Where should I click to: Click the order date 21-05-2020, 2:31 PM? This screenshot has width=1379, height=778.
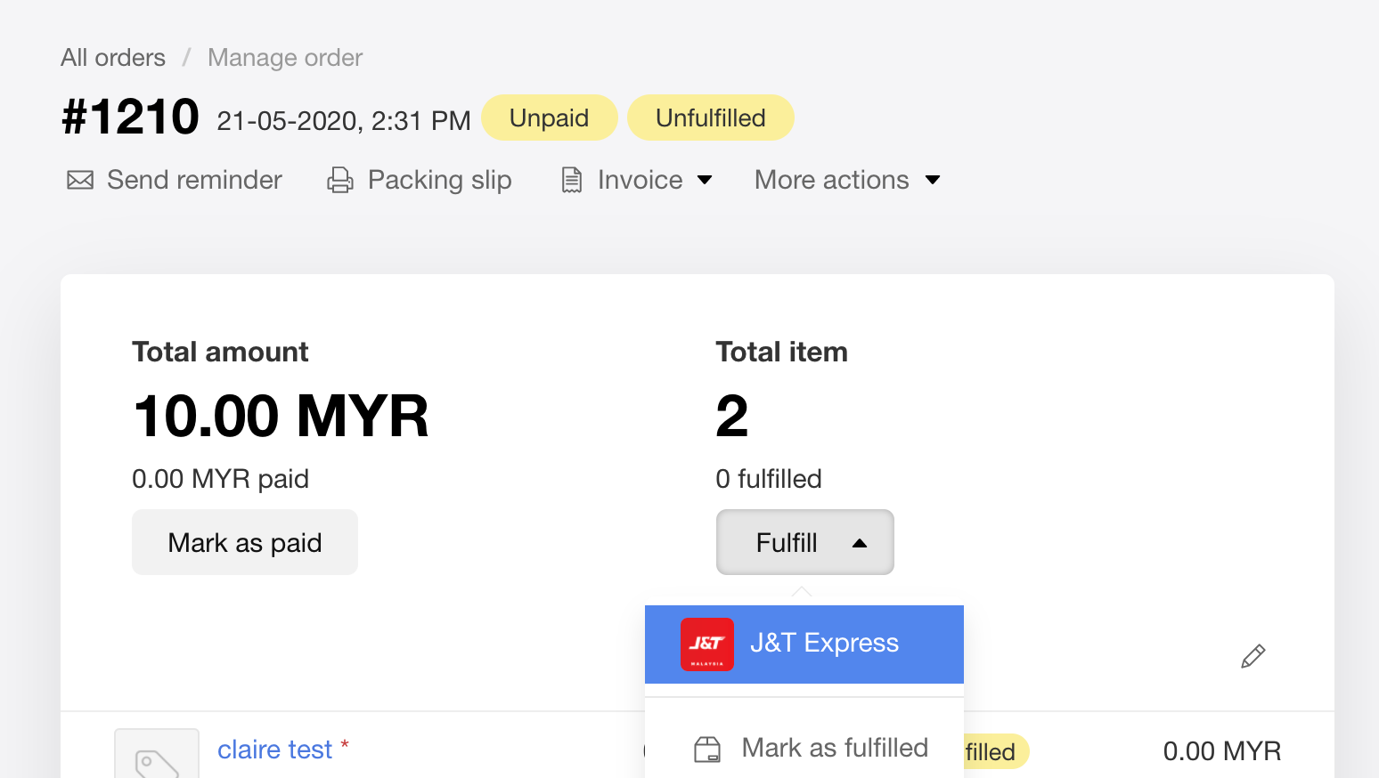[344, 120]
